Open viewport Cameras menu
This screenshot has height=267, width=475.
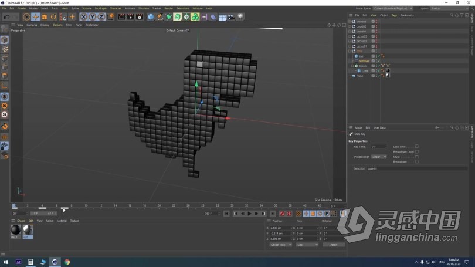tap(32, 25)
